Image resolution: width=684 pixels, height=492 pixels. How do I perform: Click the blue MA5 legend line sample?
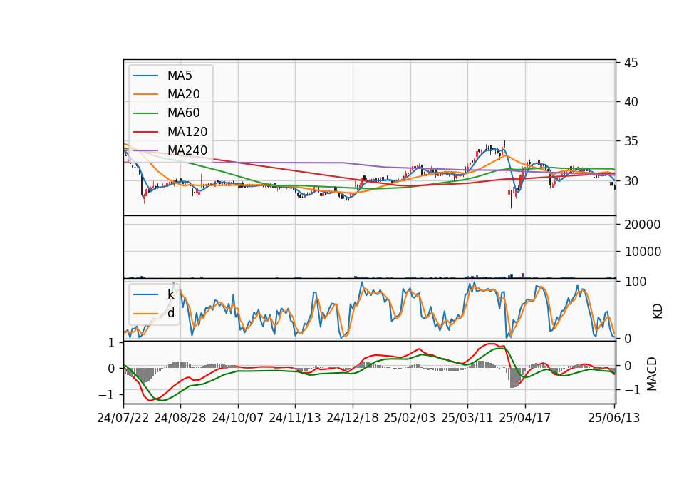coord(145,76)
